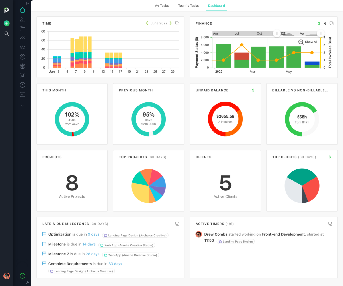Switch Finance currency to dollar
Image resolution: width=343 pixels, height=286 pixels.
pyautogui.click(x=319, y=23)
